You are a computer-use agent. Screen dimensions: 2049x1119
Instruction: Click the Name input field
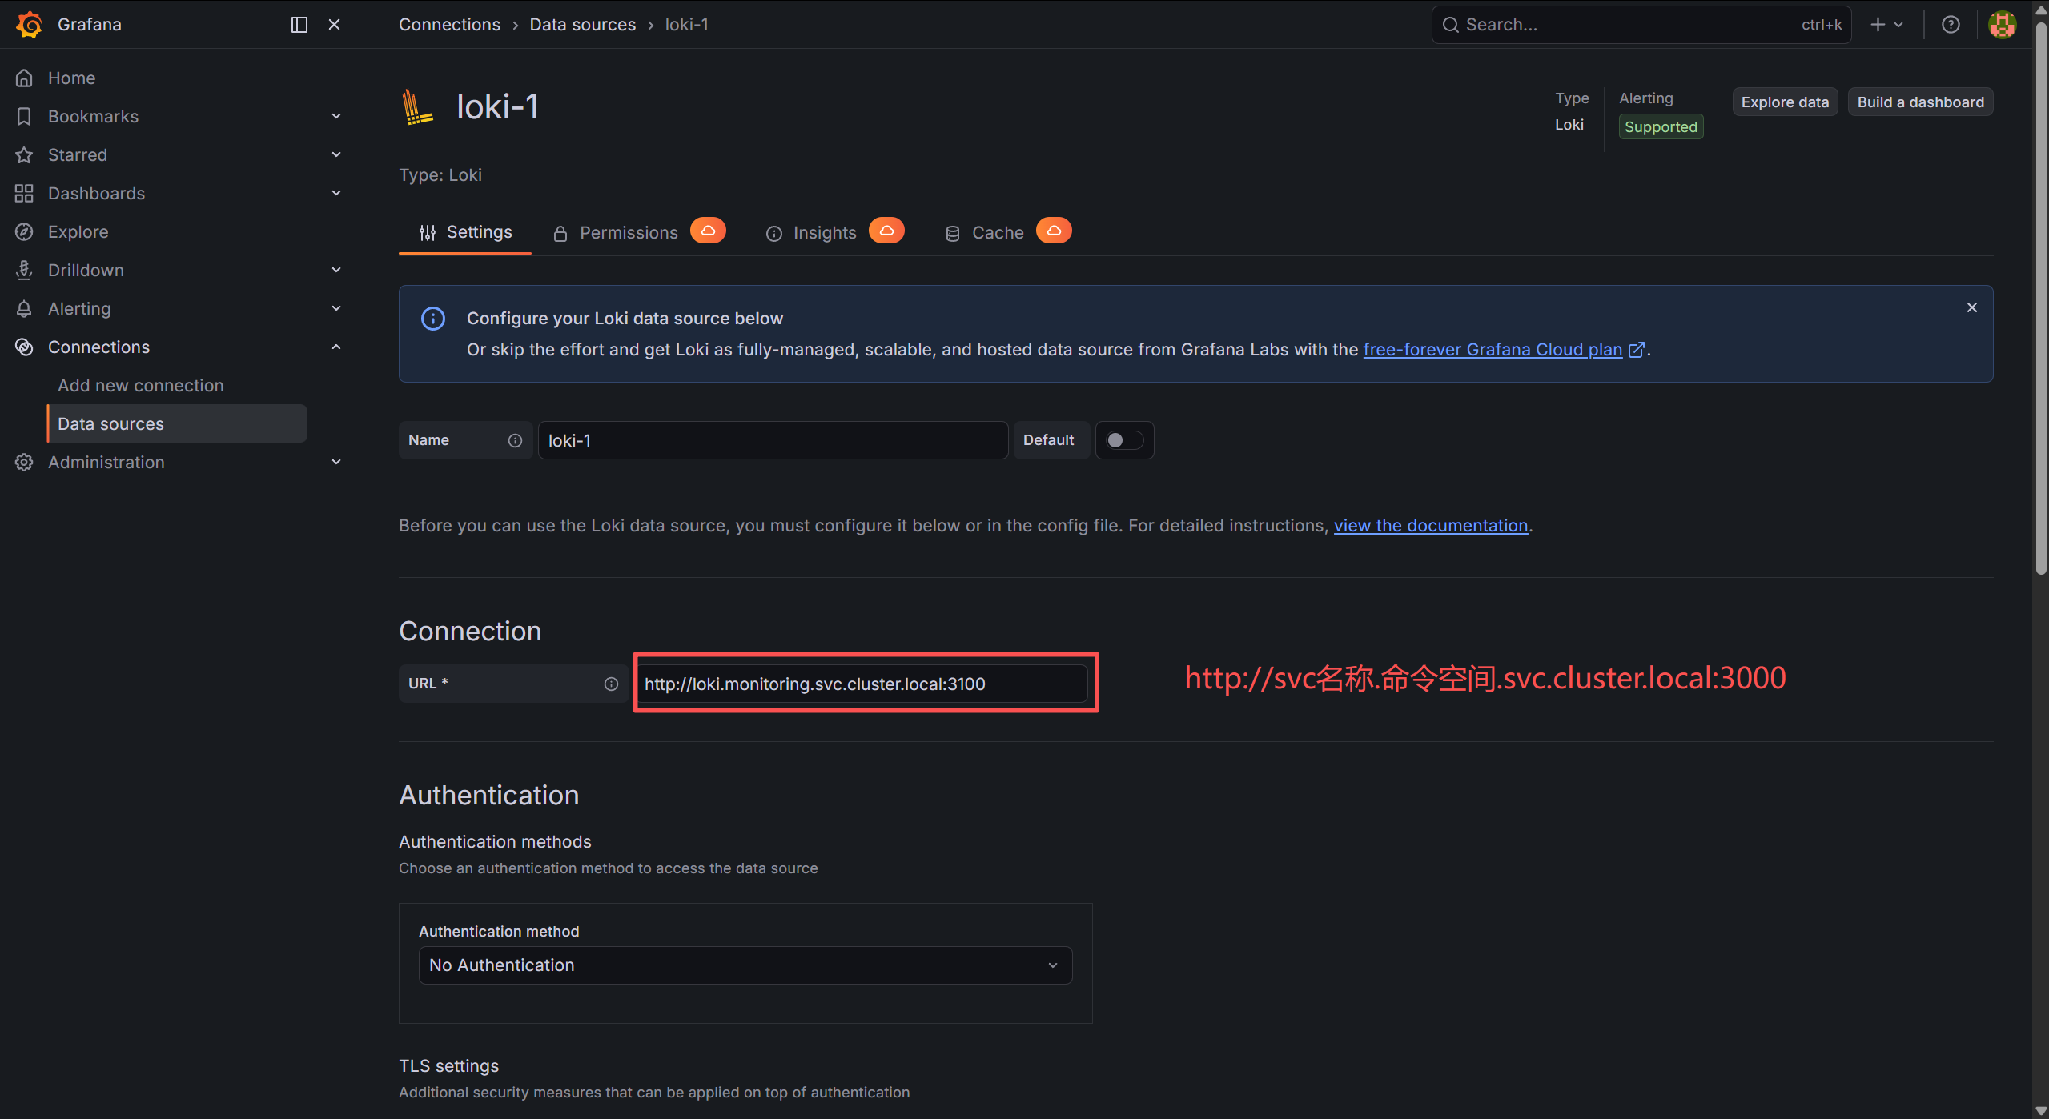click(773, 440)
